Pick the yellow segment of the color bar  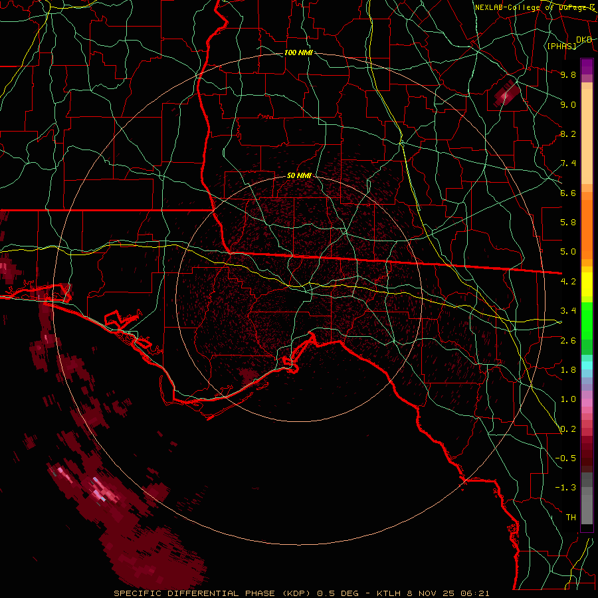tap(587, 284)
